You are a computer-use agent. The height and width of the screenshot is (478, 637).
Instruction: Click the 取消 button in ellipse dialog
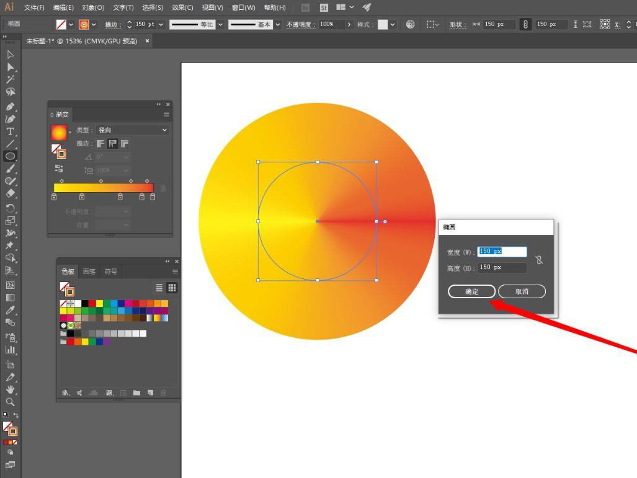[522, 291]
